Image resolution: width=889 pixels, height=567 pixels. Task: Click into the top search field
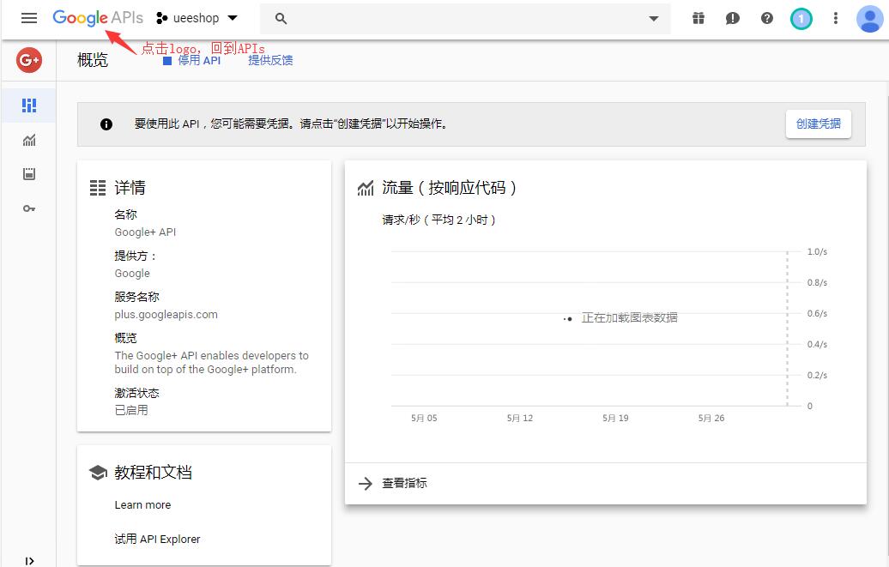[x=465, y=19]
